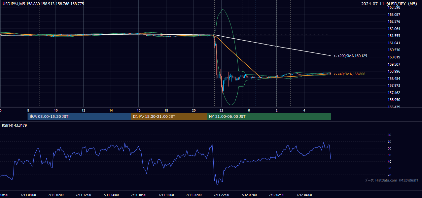Click the 7/11 22:00 time label

[x=221, y=195]
